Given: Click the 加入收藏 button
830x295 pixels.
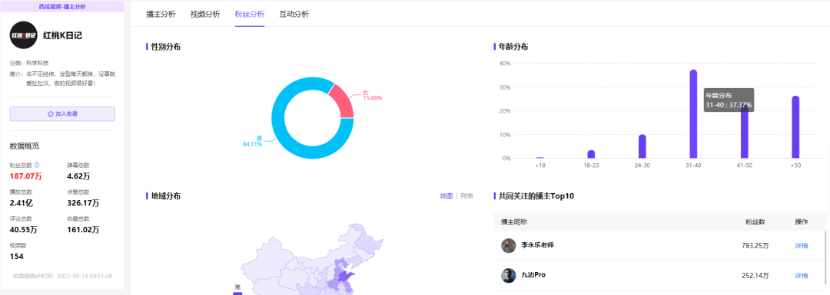Looking at the screenshot, I should [x=62, y=113].
